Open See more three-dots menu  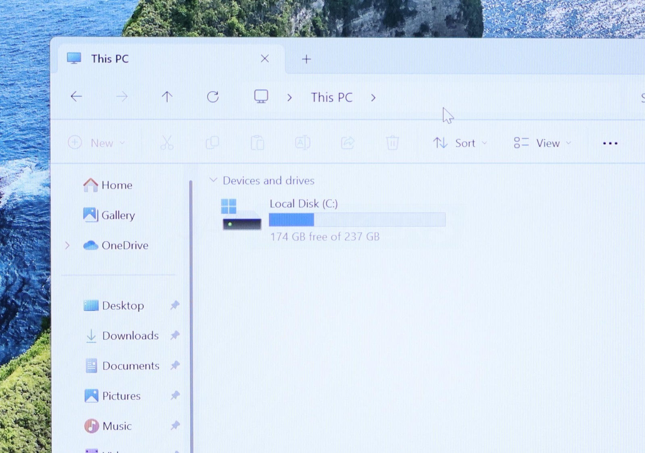point(610,143)
